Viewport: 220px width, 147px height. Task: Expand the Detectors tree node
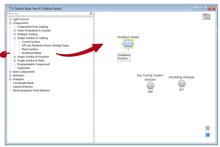(10, 76)
